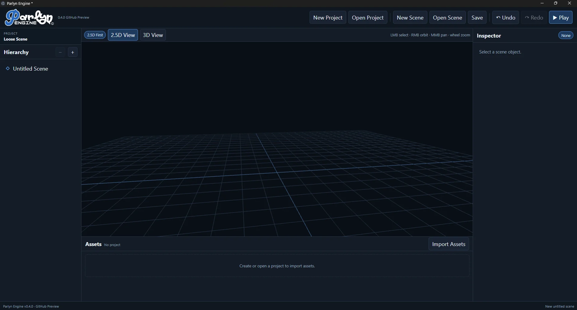The width and height of the screenshot is (577, 310).
Task: Click the Loose Scene project name
Action: click(x=16, y=39)
